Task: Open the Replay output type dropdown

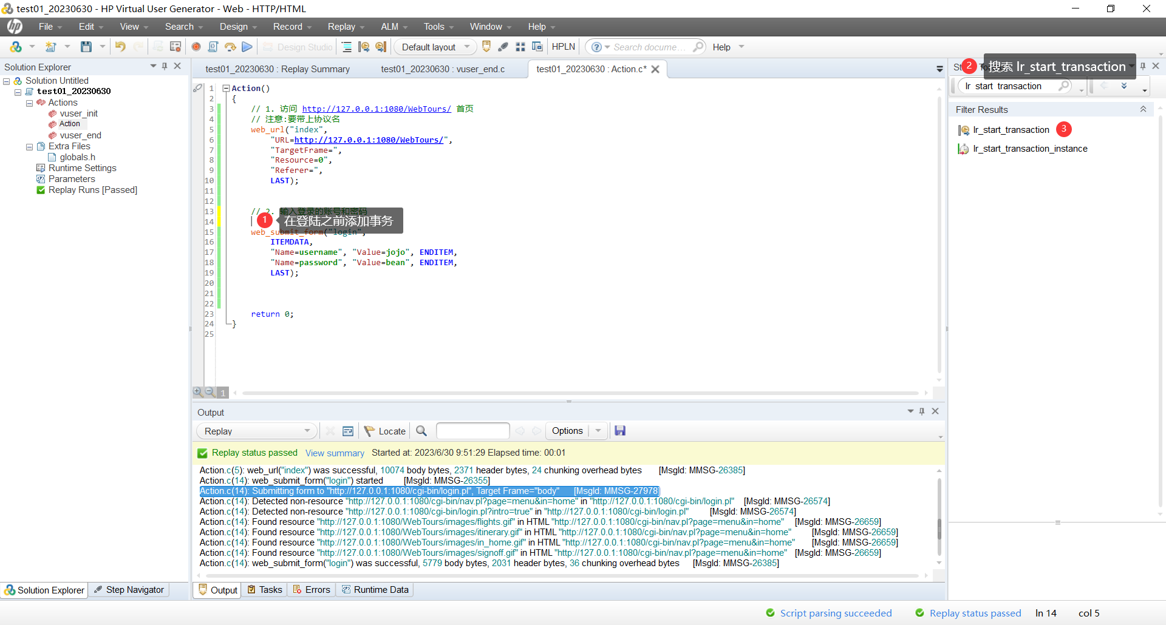Action: tap(256, 431)
